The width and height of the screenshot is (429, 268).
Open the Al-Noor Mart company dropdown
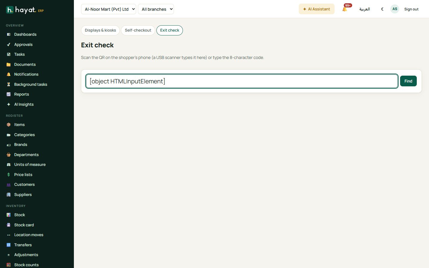[108, 9]
